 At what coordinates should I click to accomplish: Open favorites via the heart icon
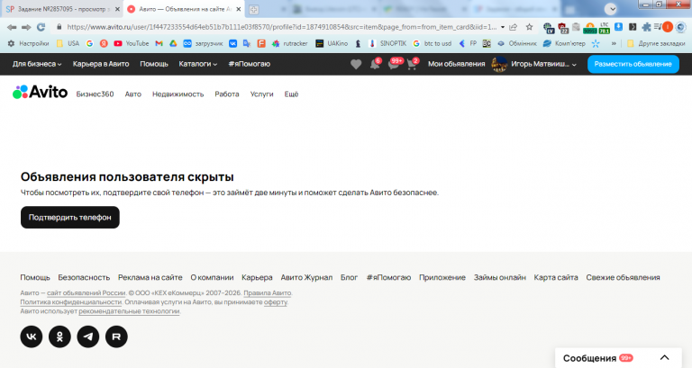click(x=356, y=65)
